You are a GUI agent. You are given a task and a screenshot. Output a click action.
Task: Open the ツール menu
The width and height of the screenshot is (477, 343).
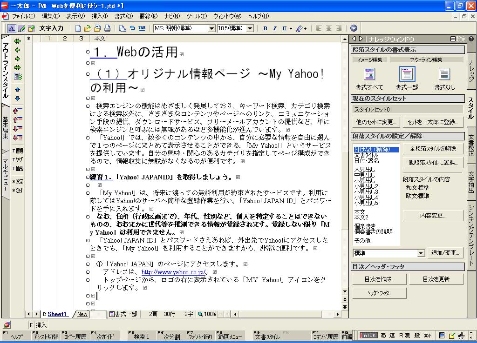pyautogui.click(x=197, y=16)
